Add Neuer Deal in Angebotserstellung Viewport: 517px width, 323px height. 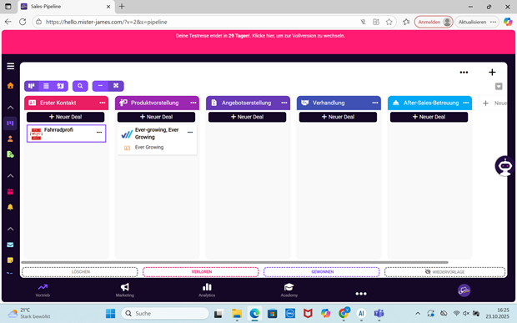point(248,117)
